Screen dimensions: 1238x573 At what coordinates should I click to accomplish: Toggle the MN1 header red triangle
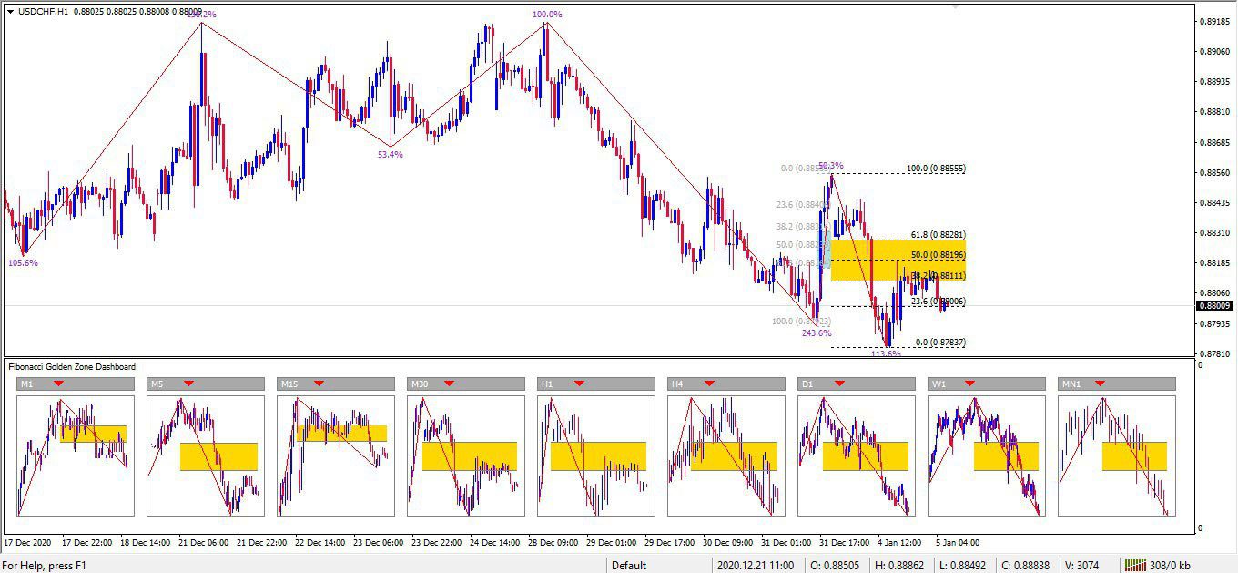point(1100,384)
